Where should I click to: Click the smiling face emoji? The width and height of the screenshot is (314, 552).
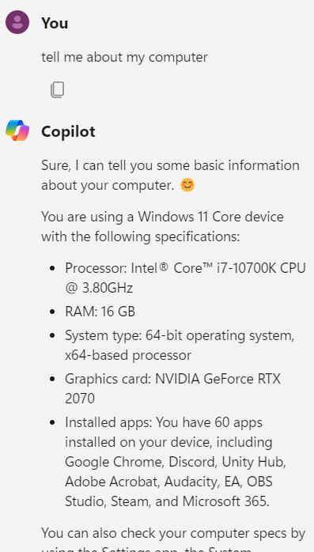187,185
